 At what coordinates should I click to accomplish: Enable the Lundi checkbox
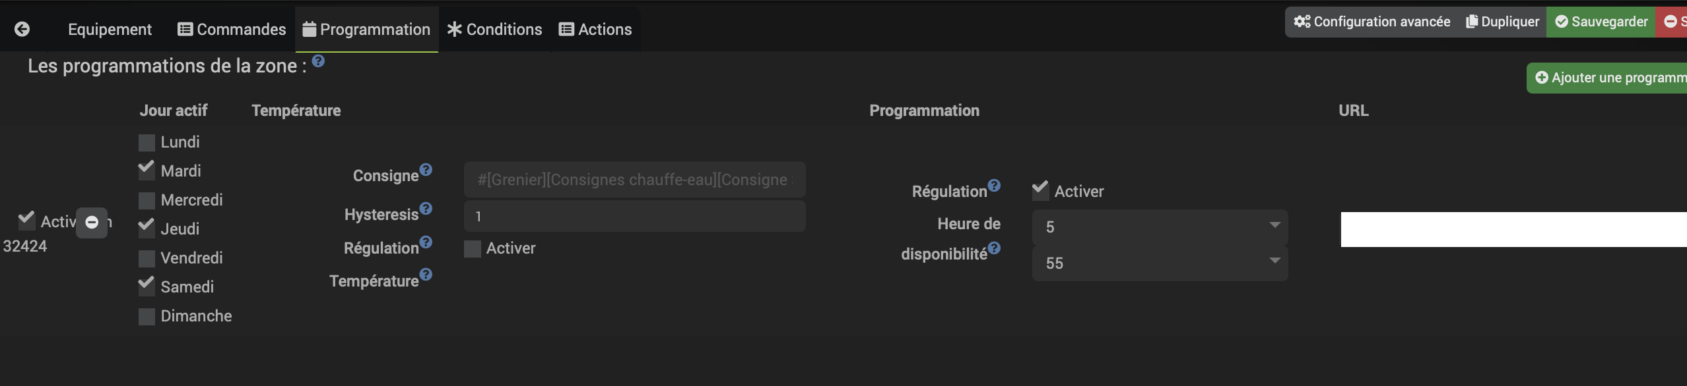tap(147, 142)
